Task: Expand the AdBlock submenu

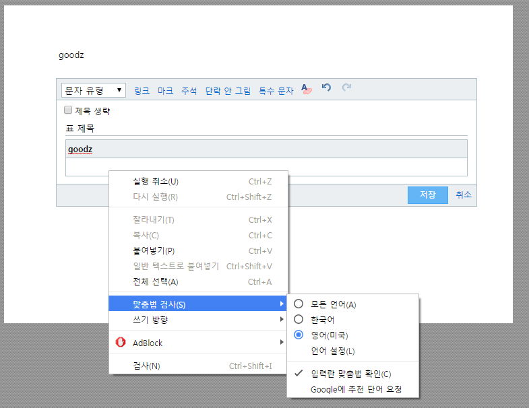Action: 198,342
